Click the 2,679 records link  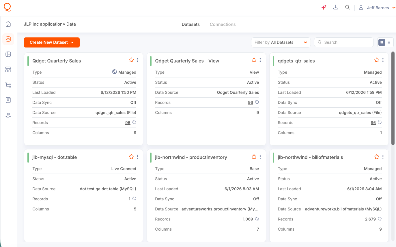point(370,219)
